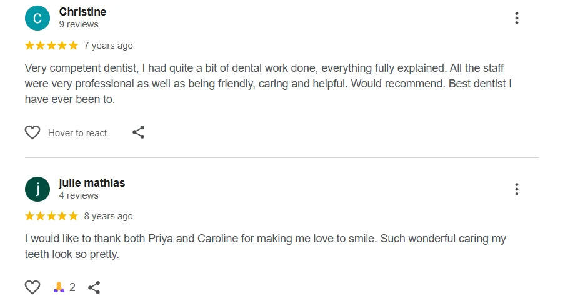Click the 8 years ago timestamp
This screenshot has width=563, height=306.
coord(108,216)
